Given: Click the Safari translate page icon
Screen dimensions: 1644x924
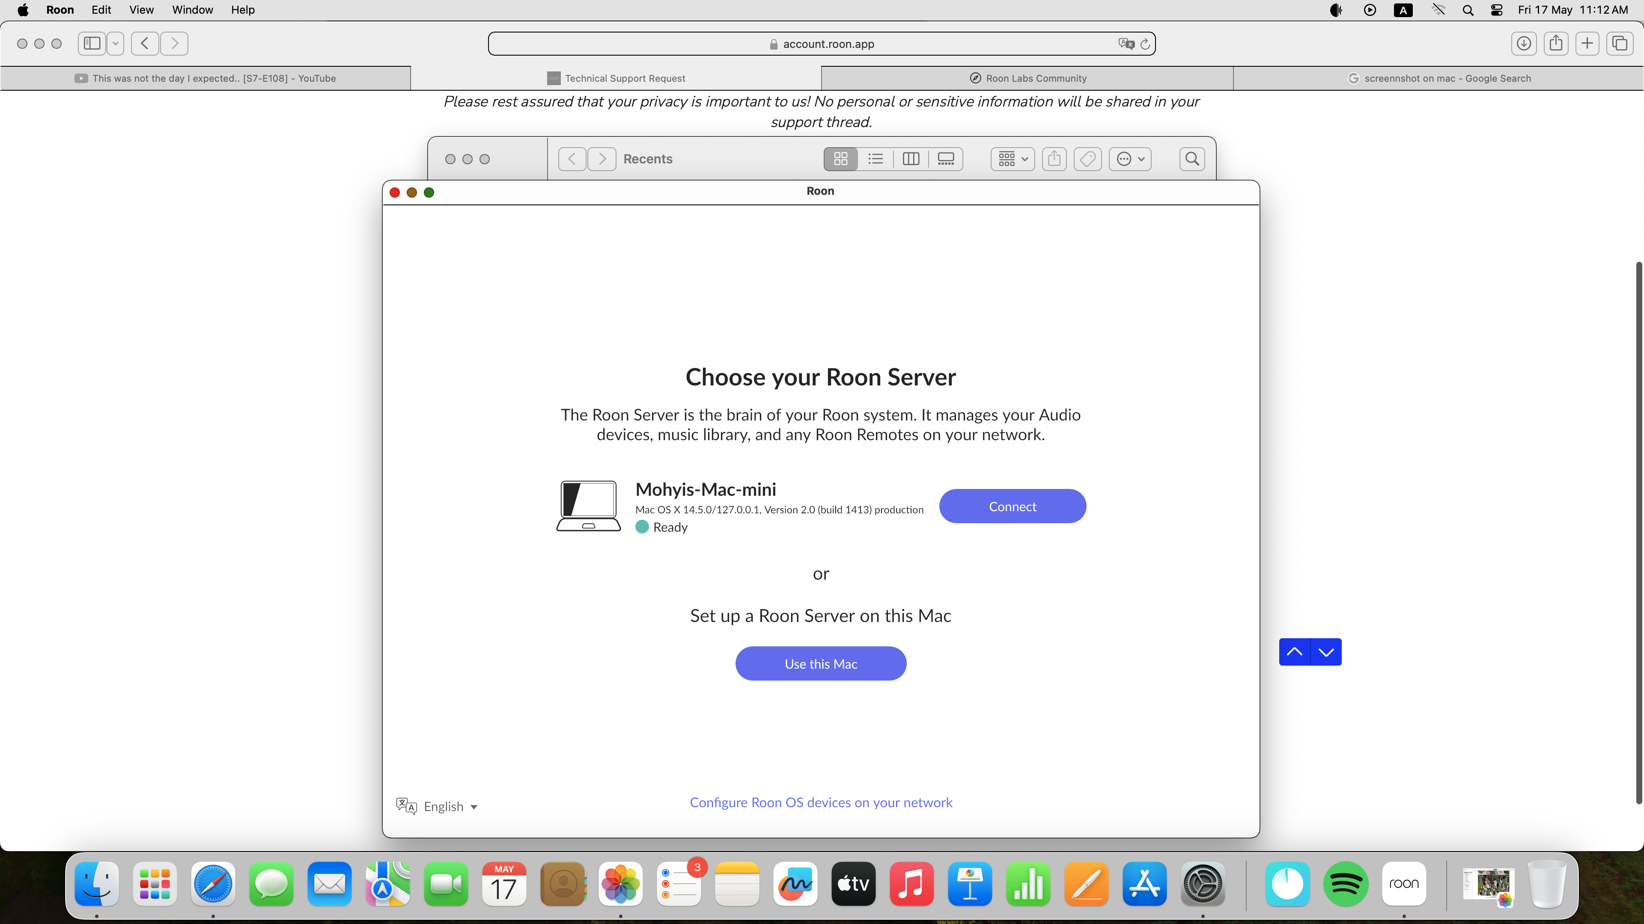Looking at the screenshot, I should [x=1126, y=43].
